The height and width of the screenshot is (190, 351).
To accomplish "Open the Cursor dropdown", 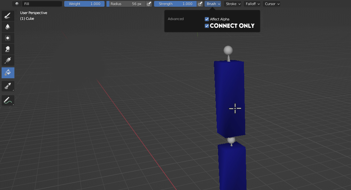I will click(271, 4).
